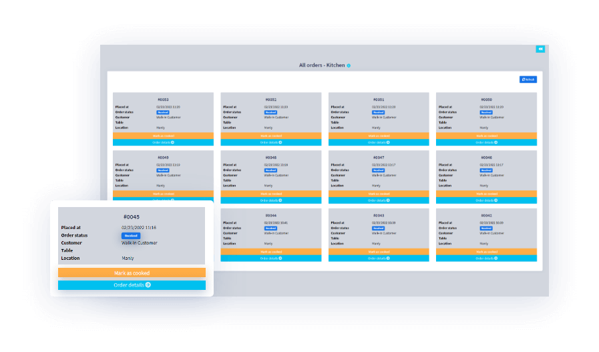Open Order details for order #0053
The image size is (599, 352).
click(163, 142)
